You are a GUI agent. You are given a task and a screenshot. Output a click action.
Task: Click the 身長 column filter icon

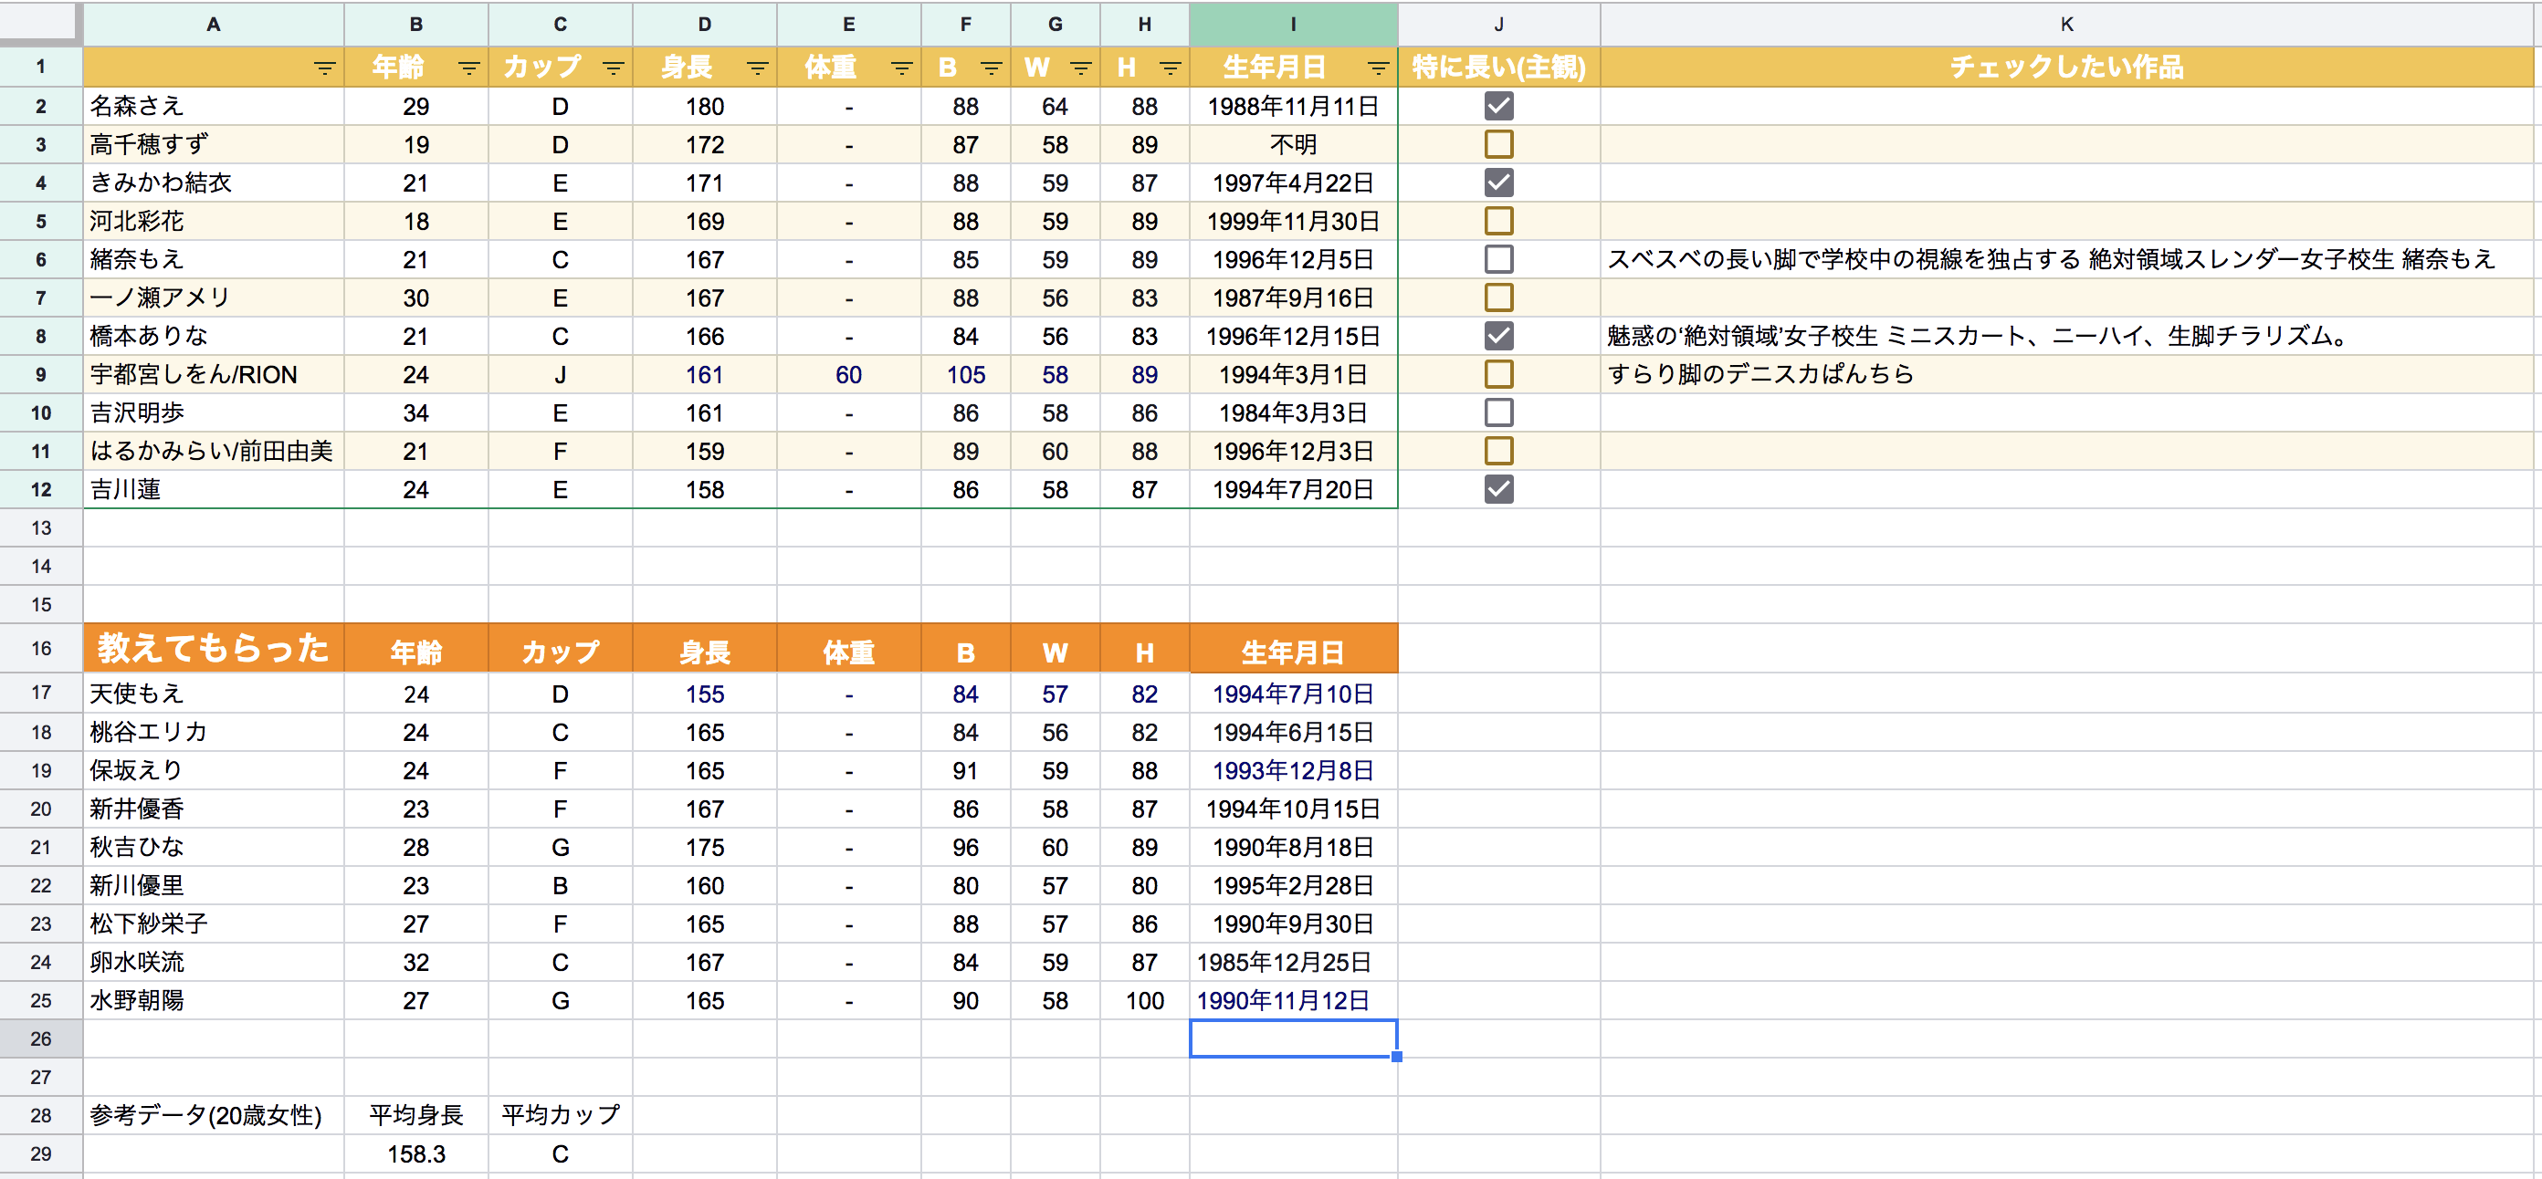point(757,68)
